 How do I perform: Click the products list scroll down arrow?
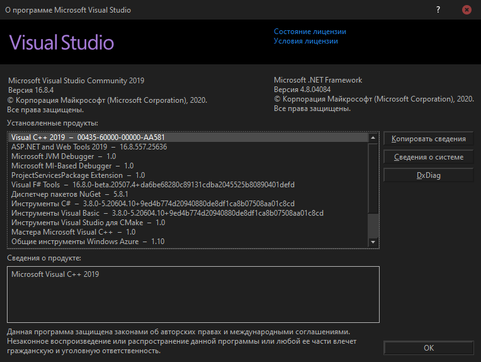(x=373, y=242)
